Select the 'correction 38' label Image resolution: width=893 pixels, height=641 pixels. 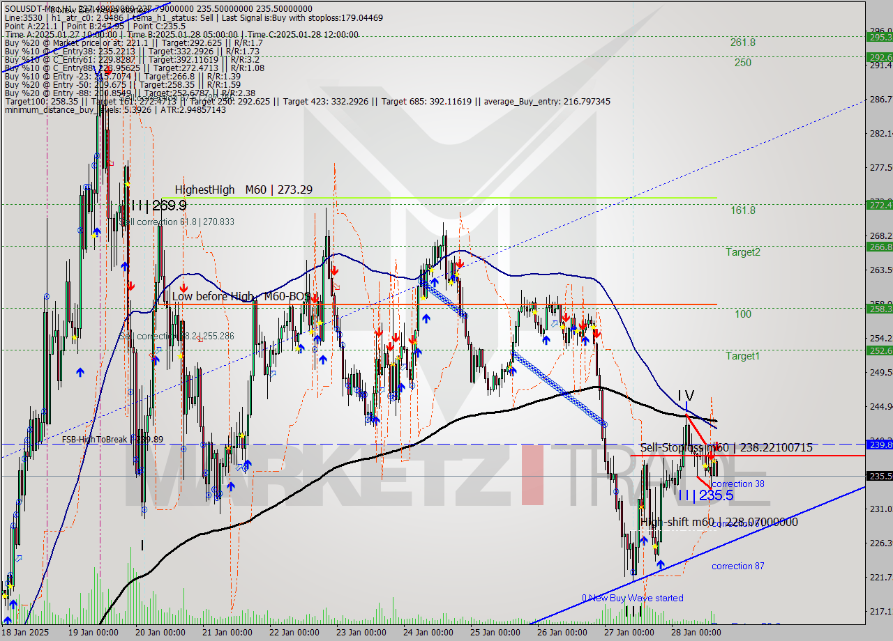click(x=738, y=484)
